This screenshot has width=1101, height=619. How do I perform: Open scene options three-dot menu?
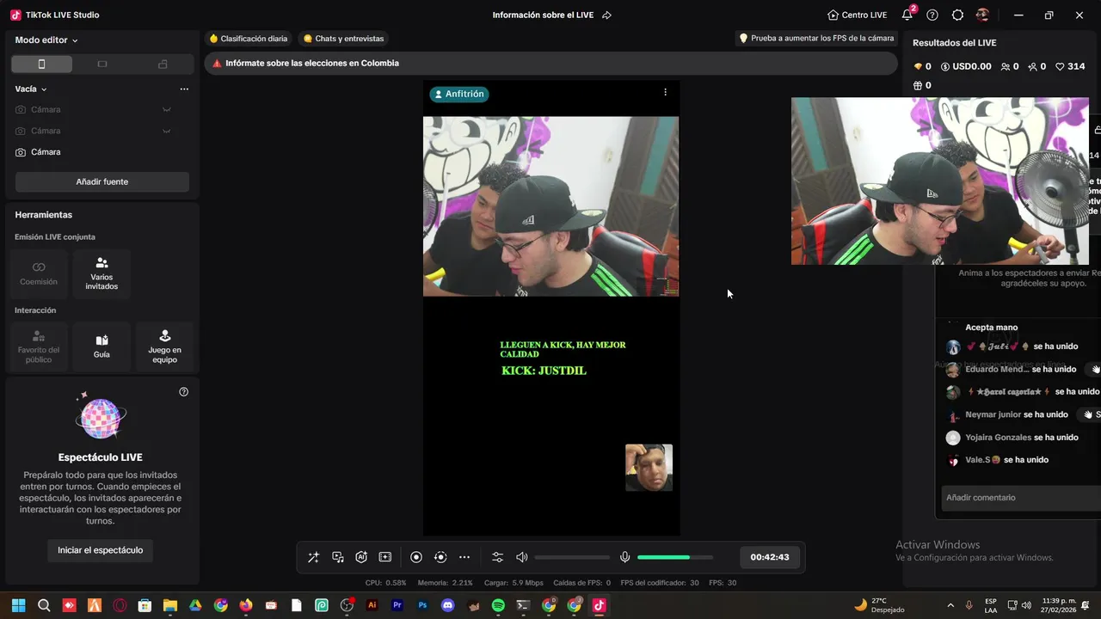click(x=184, y=89)
